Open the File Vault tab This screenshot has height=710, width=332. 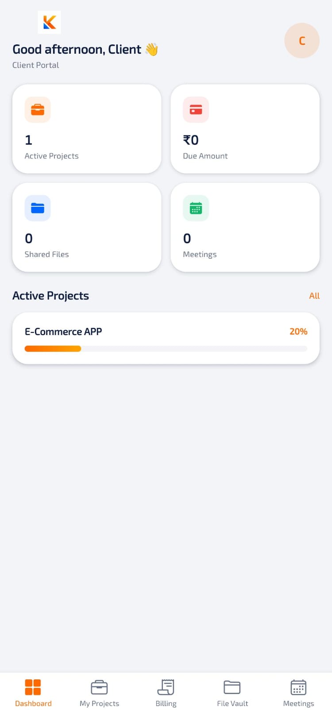tap(232, 693)
